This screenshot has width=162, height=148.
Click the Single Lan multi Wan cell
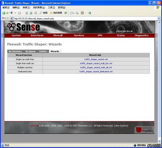[25, 60]
